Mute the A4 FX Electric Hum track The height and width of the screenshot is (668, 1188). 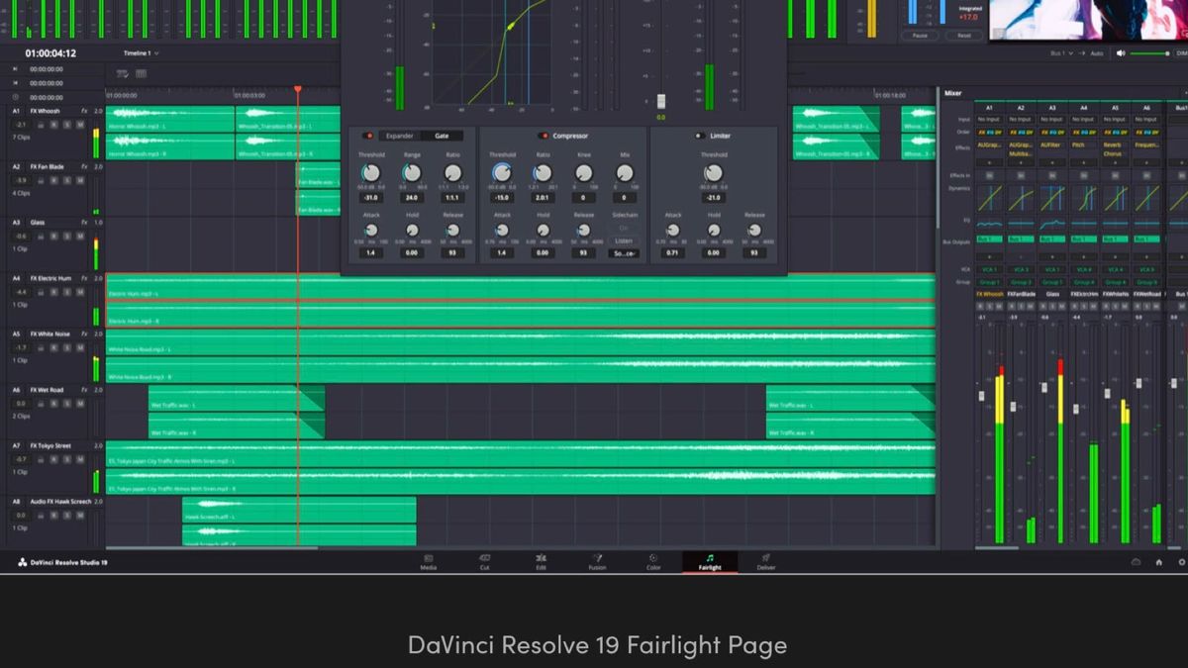coord(80,292)
